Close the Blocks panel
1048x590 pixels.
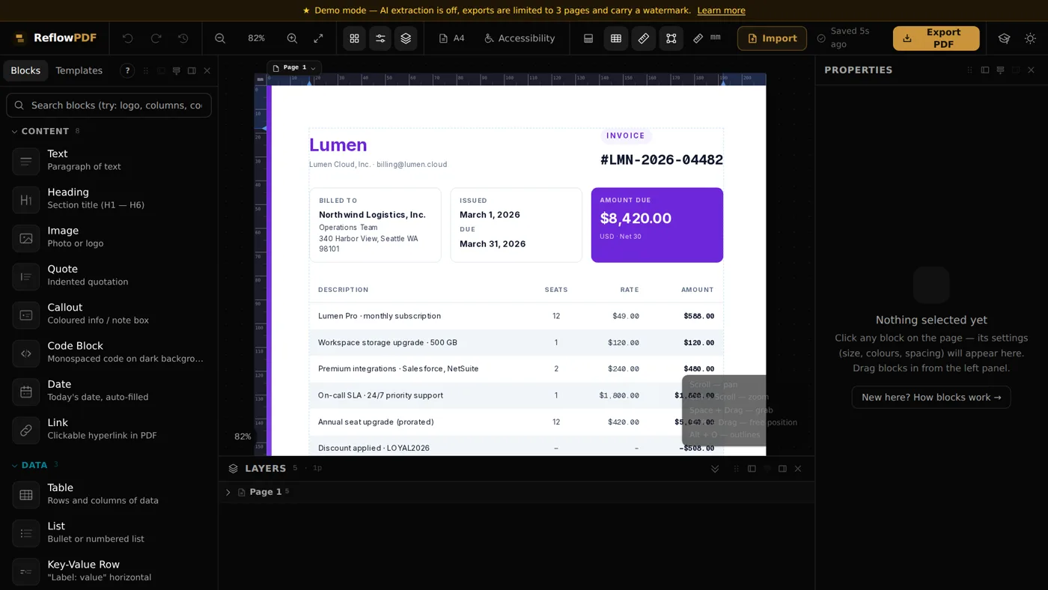pyautogui.click(x=207, y=70)
